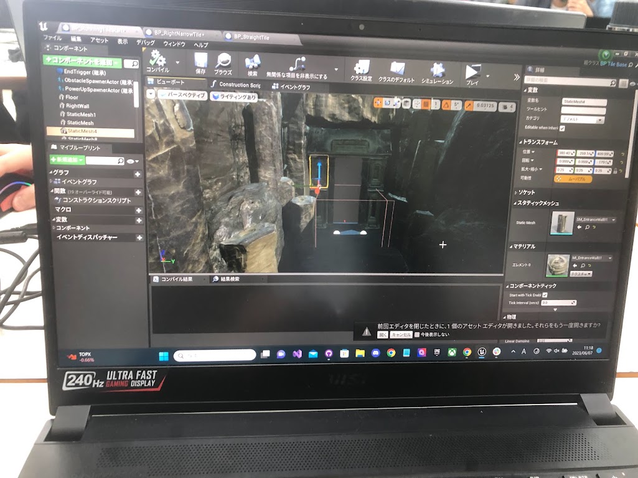Browse to Static Mesh asset magnifier icon
This screenshot has width=638, height=478.
click(587, 227)
